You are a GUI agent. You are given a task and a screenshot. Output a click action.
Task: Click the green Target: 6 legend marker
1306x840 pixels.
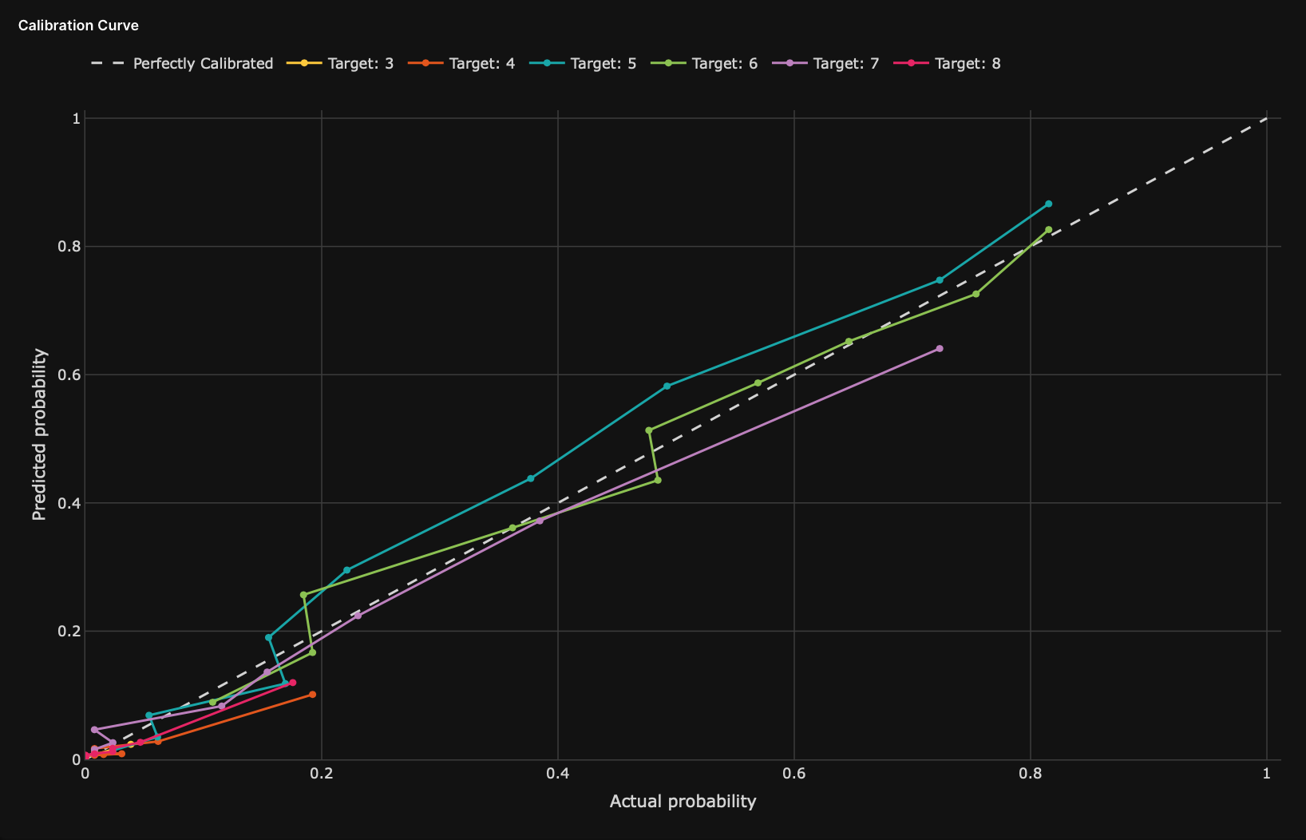(669, 63)
